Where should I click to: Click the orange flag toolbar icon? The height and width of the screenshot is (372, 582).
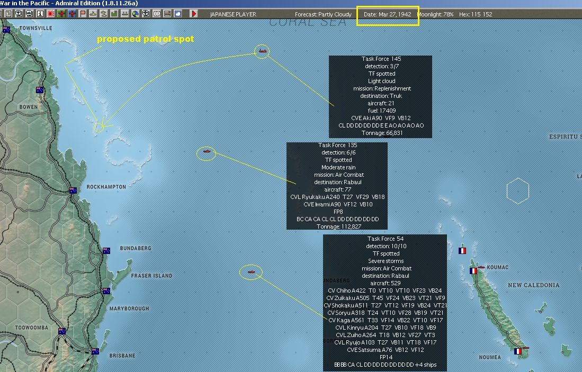(x=83, y=14)
